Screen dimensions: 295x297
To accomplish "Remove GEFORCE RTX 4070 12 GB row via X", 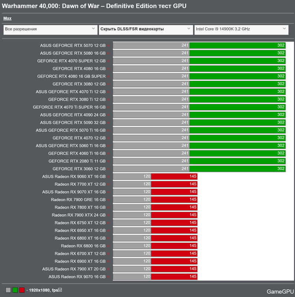I will (108, 138).
